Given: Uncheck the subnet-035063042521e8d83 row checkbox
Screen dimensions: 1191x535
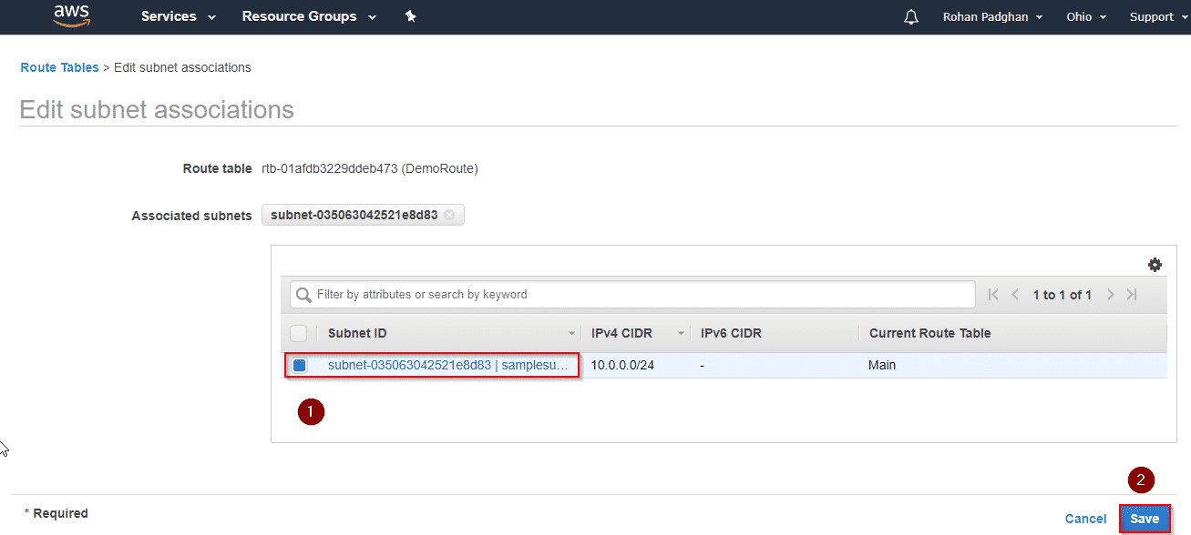Looking at the screenshot, I should pos(299,366).
